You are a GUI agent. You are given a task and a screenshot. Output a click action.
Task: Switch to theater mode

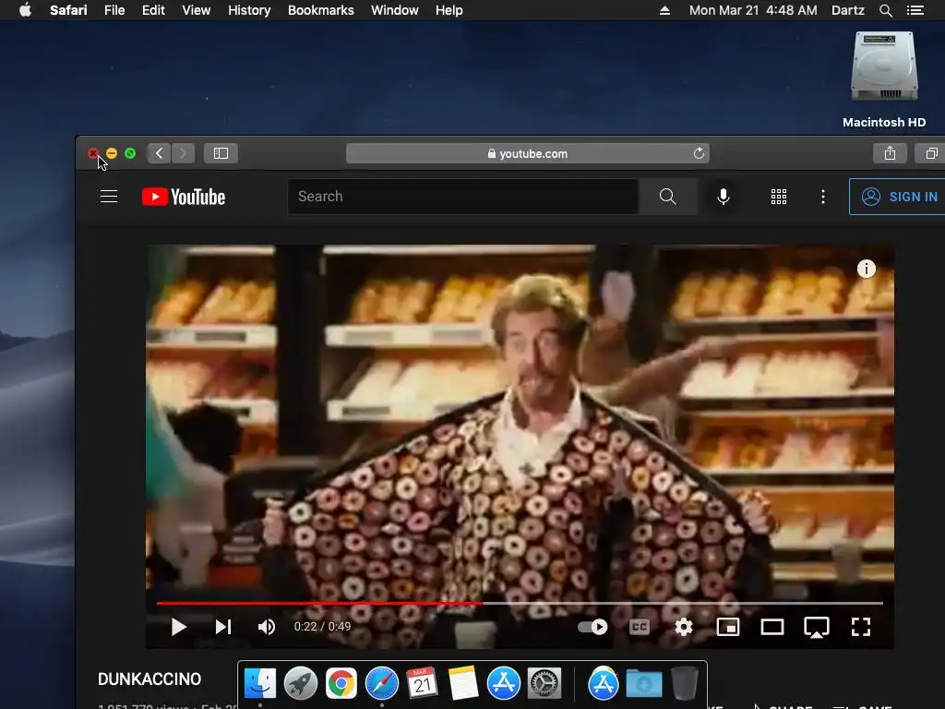pos(772,627)
